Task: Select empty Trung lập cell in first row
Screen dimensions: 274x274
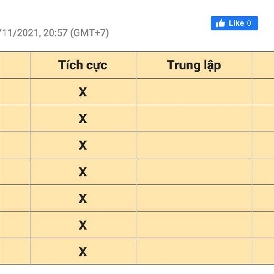Action: [x=194, y=92]
